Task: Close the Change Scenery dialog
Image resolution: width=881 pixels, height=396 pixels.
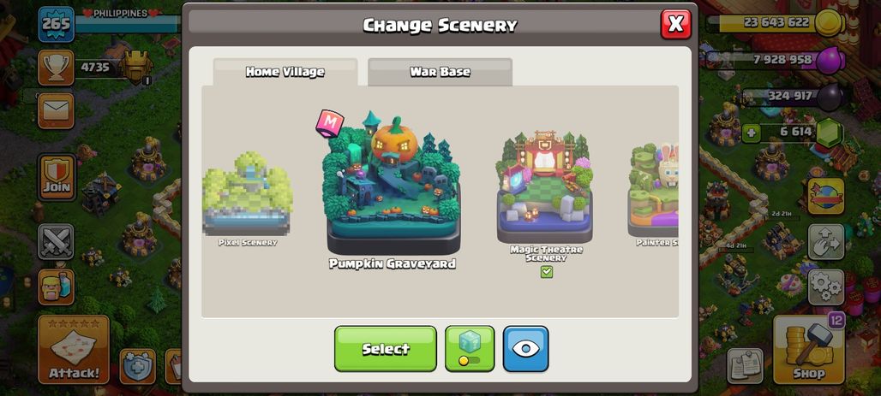Action: 676,24
